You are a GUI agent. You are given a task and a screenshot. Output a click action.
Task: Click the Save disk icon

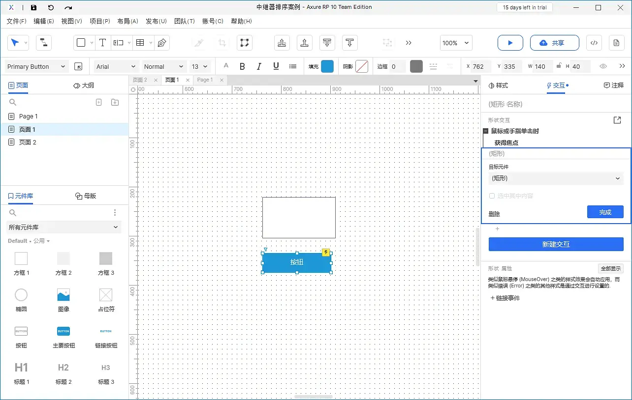[33, 7]
